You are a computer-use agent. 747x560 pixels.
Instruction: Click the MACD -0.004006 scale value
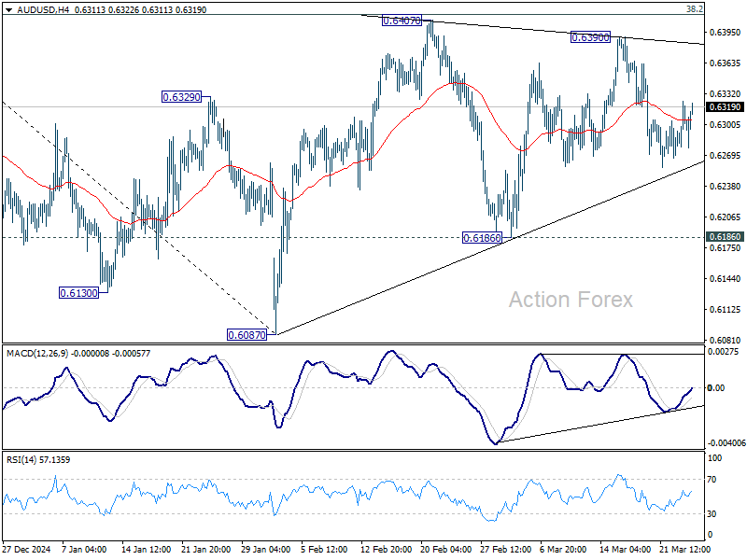pos(726,442)
